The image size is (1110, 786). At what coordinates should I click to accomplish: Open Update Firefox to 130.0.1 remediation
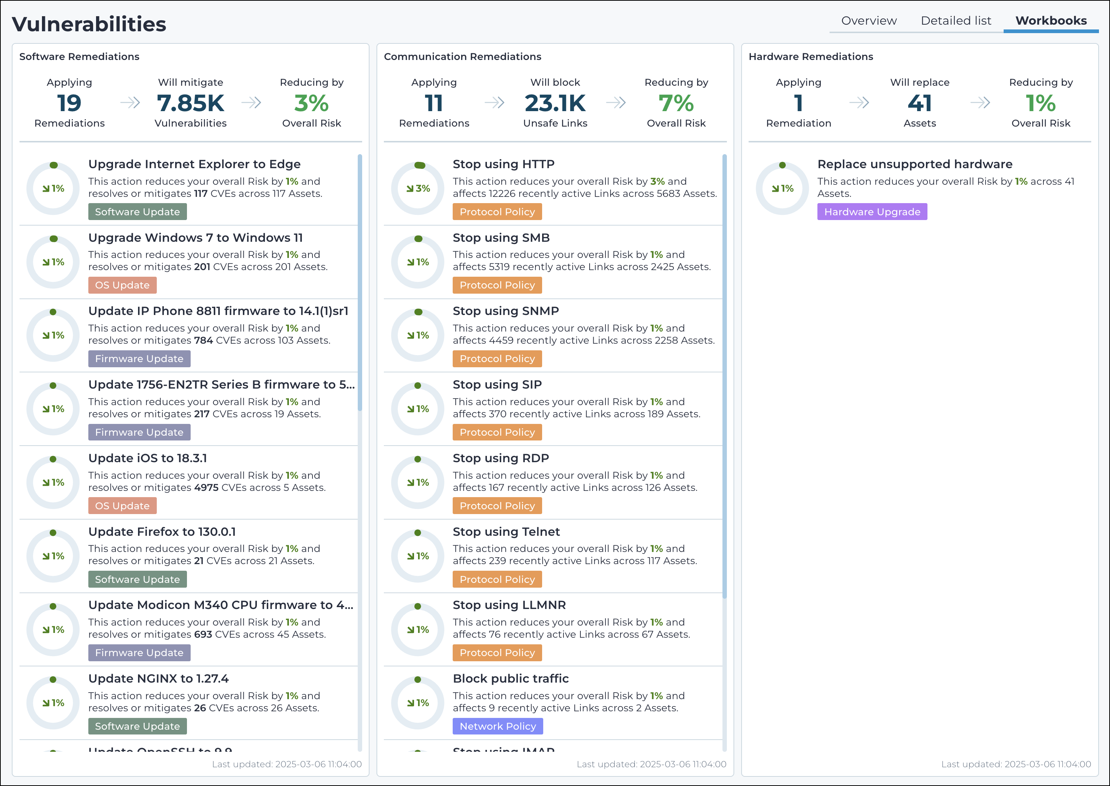click(162, 532)
